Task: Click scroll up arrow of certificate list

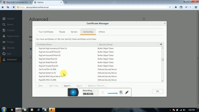Action: point(162,48)
